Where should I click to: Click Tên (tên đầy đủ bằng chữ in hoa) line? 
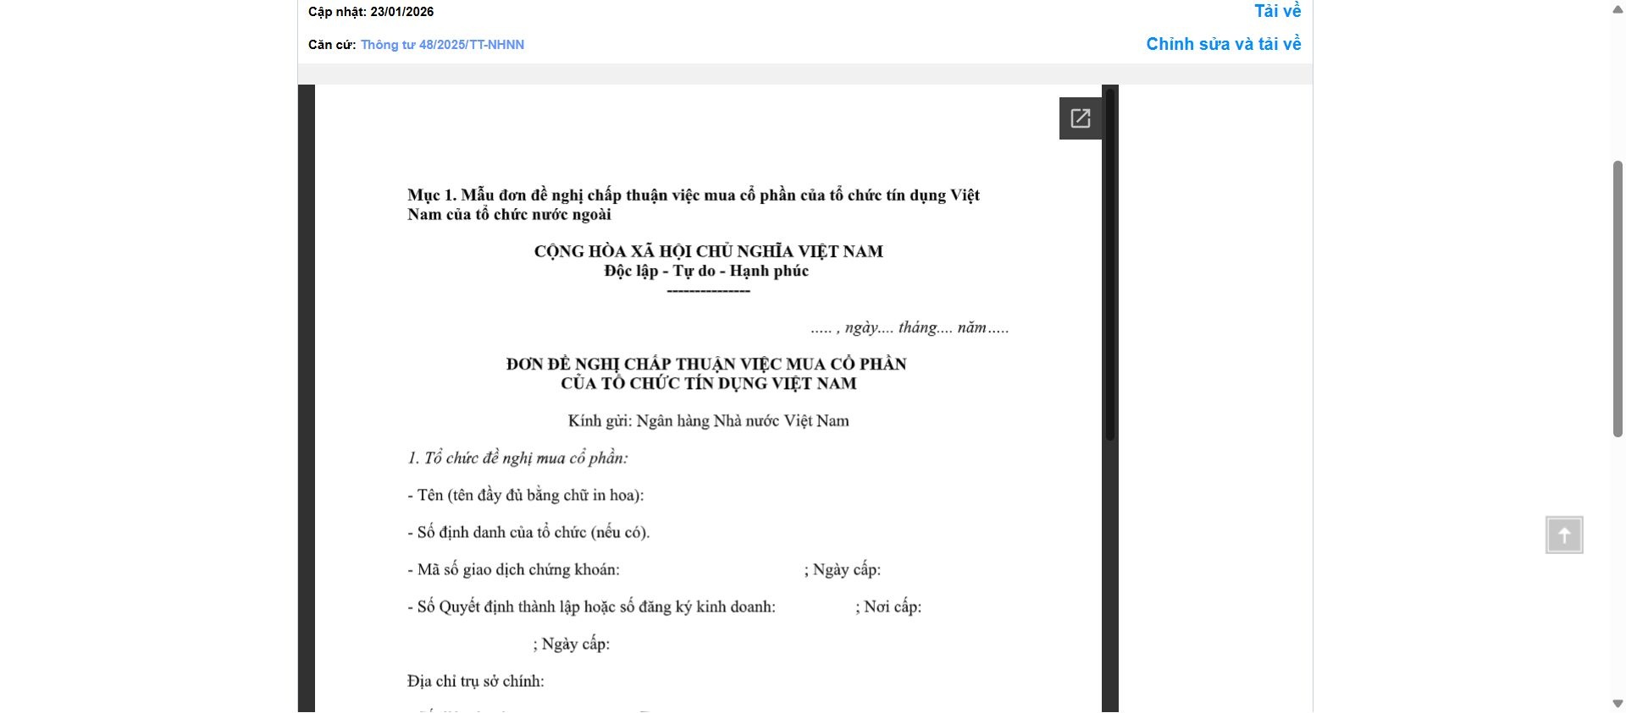[x=525, y=496]
